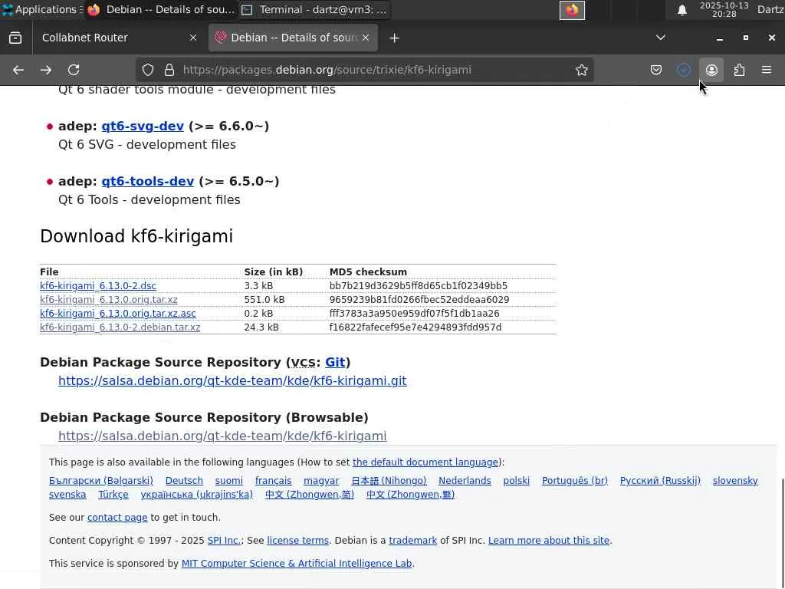Screen dimensions: 785x589
Task: Open the contact page link
Action: (117, 518)
